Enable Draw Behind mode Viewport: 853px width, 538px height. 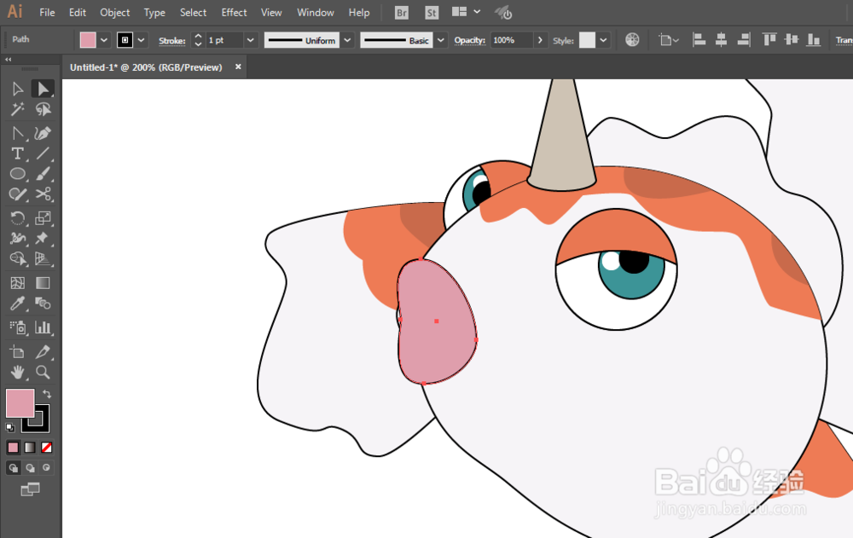(x=30, y=468)
